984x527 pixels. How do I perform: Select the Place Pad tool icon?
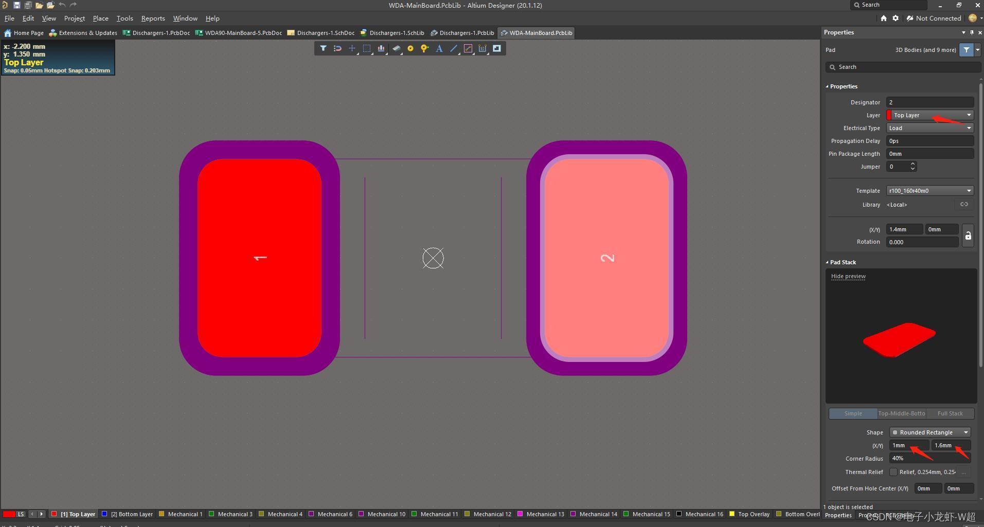[x=410, y=48]
